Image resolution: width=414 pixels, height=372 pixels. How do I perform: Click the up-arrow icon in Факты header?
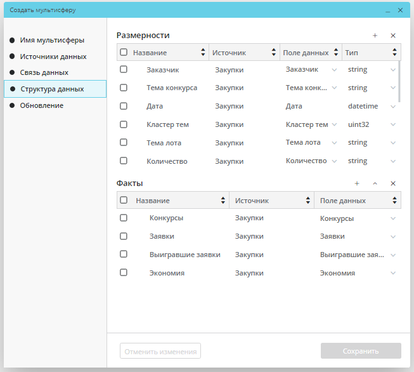coord(375,183)
